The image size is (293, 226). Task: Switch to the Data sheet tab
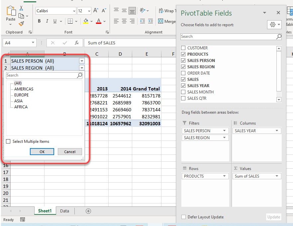(x=64, y=211)
